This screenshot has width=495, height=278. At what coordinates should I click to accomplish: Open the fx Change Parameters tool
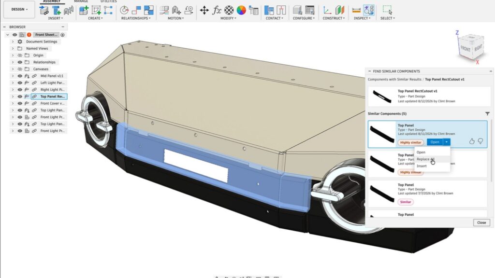[x=217, y=10]
